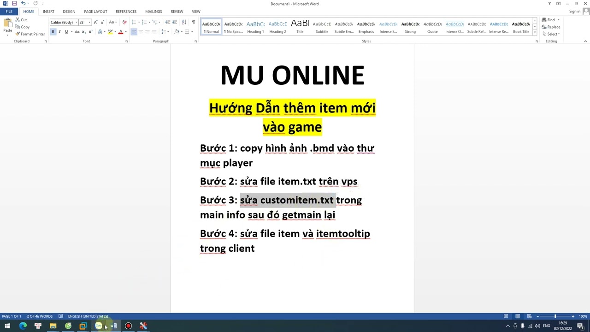Apply superscript formatting
The image size is (590, 332).
pos(90,32)
